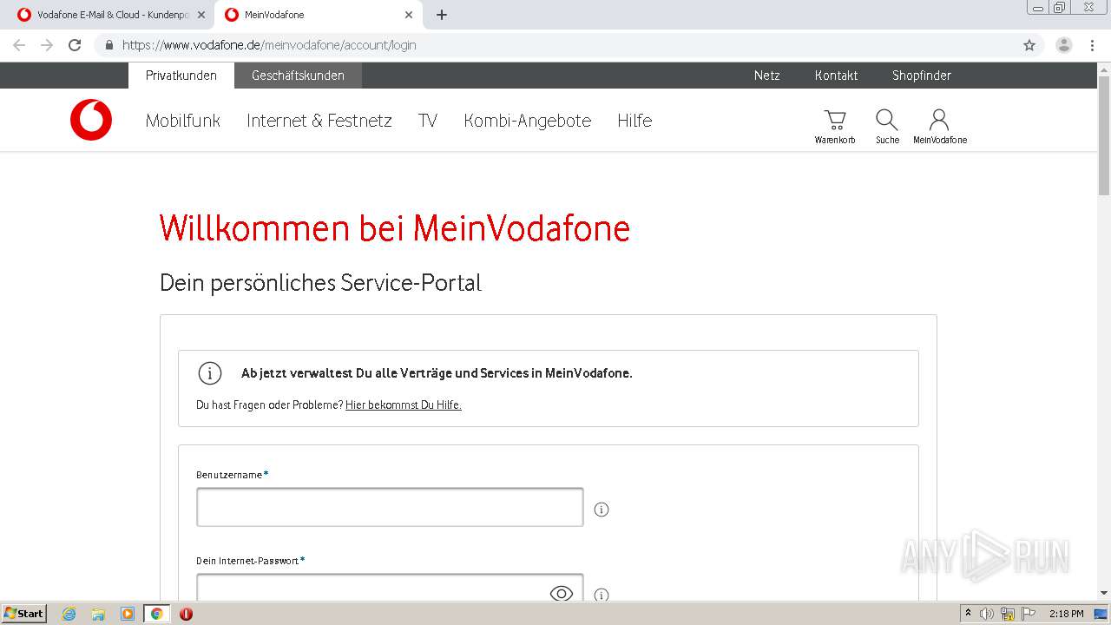This screenshot has width=1111, height=625.
Task: Click the Chrome taskbar icon
Action: click(157, 614)
